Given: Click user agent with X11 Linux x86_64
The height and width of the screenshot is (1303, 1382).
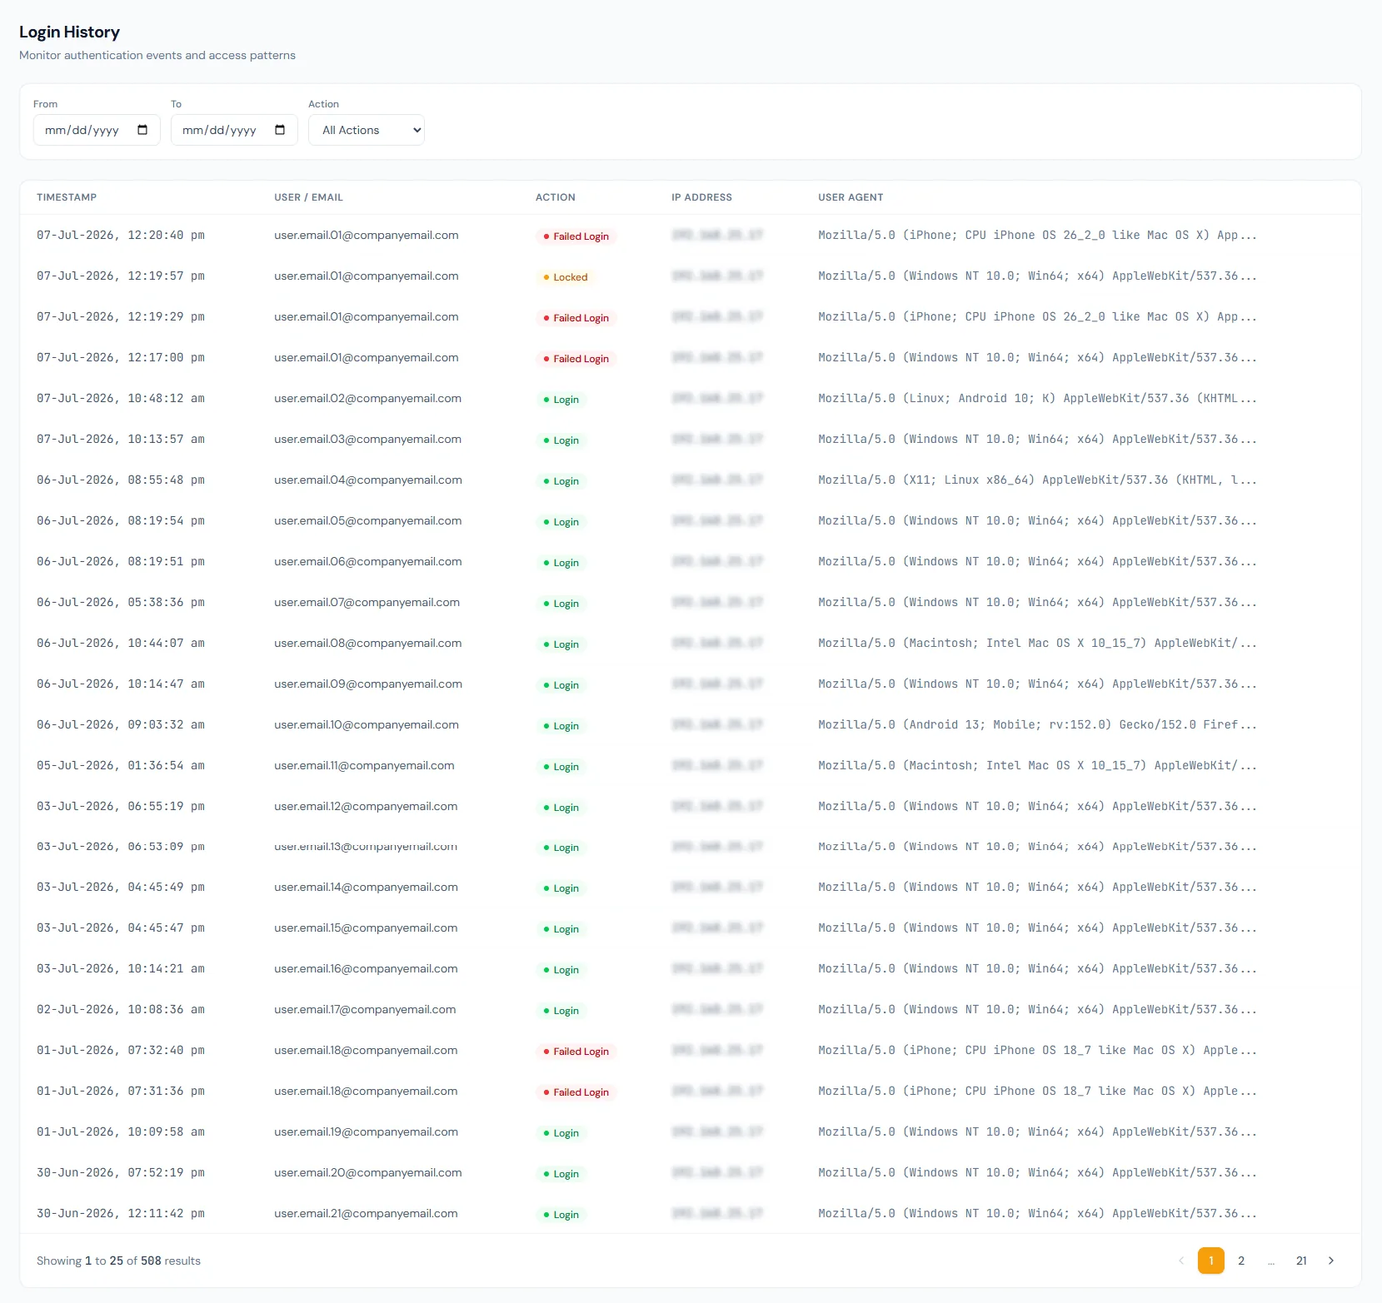Looking at the screenshot, I should pyautogui.click(x=1037, y=480).
